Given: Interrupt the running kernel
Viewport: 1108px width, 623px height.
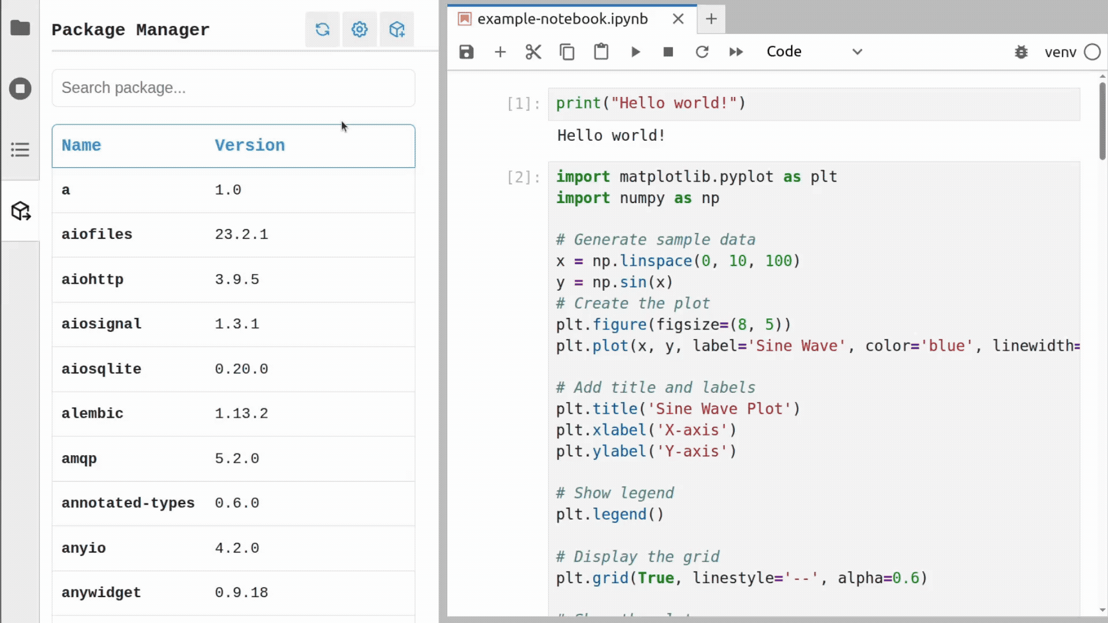Looking at the screenshot, I should 668,51.
